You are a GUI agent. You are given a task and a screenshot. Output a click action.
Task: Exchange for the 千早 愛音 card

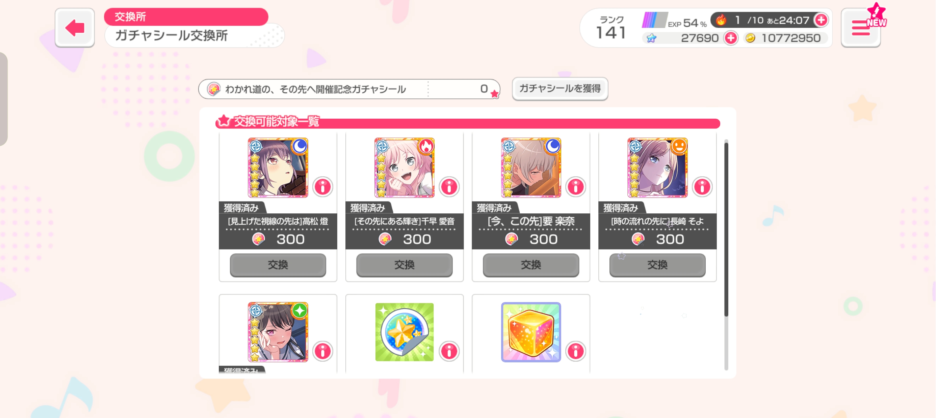coord(405,265)
